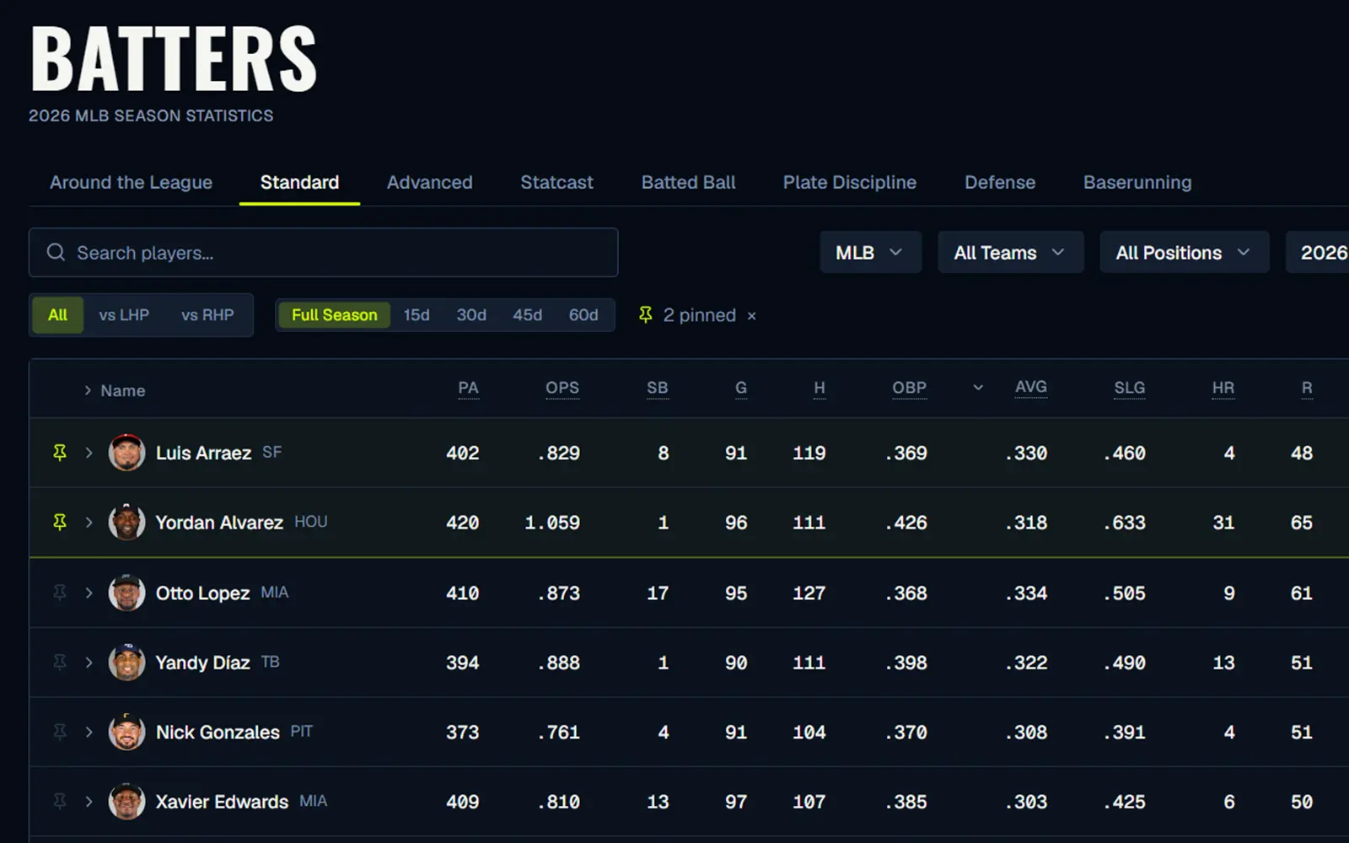Sort by H column header

point(820,388)
